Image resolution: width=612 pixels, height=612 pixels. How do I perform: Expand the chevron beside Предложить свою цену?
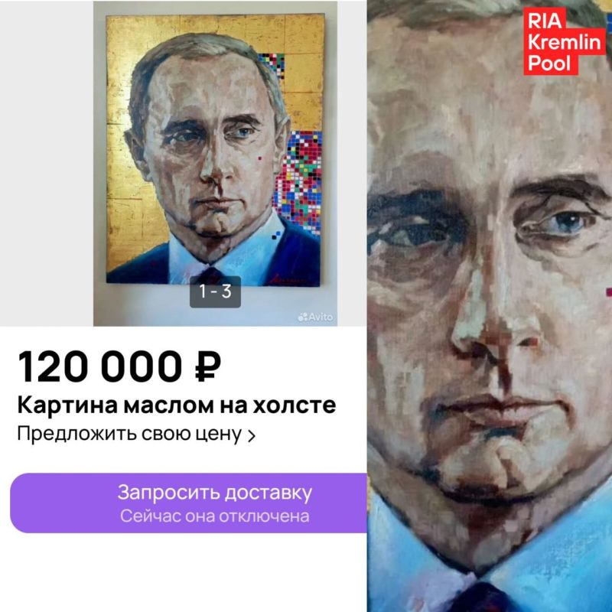click(x=252, y=435)
